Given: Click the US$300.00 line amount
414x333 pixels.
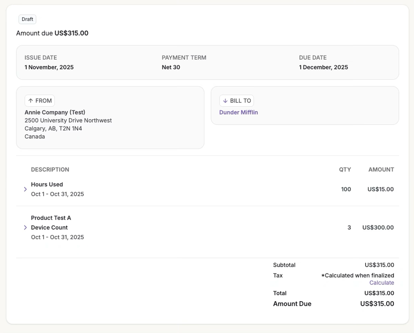Looking at the screenshot, I should 378,228.
